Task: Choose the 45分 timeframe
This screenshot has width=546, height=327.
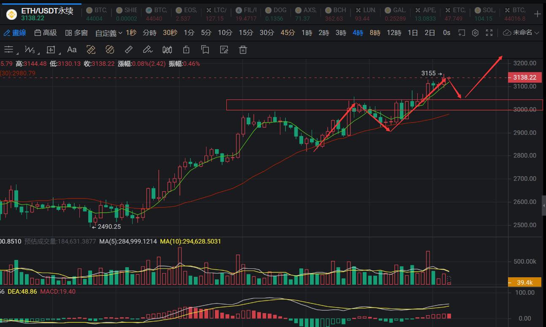Action: 288,33
